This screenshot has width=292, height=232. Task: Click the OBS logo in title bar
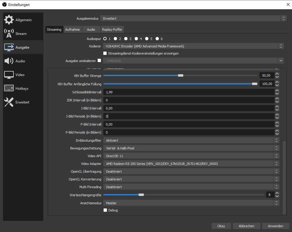pyautogui.click(x=4, y=5)
